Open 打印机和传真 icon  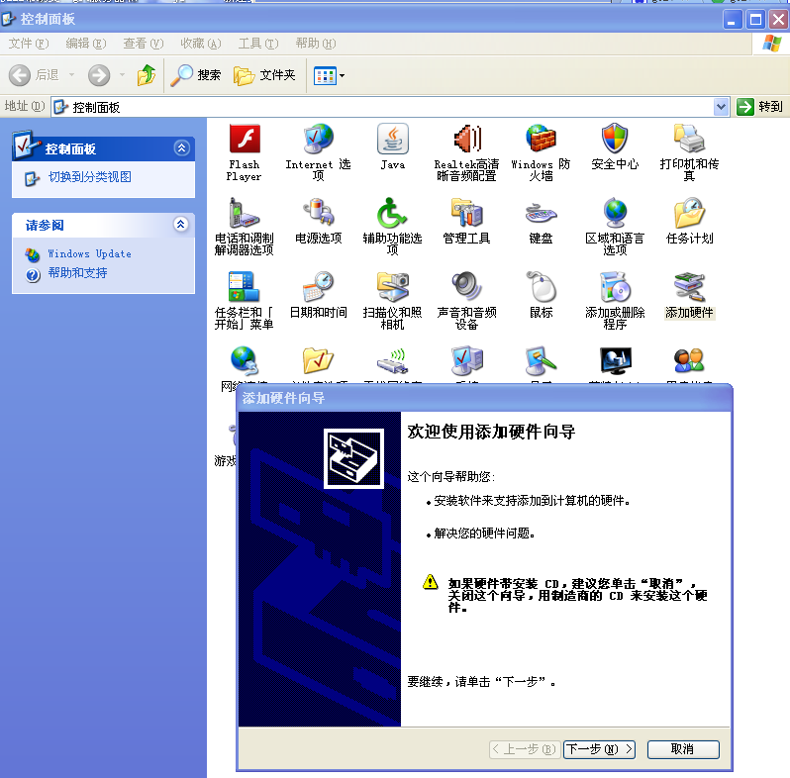tap(689, 139)
